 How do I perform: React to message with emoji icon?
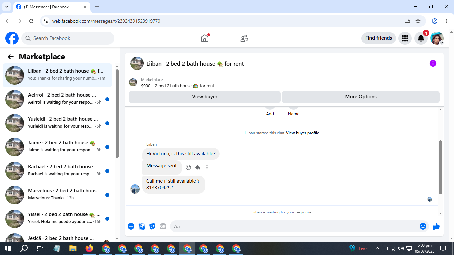[188, 167]
